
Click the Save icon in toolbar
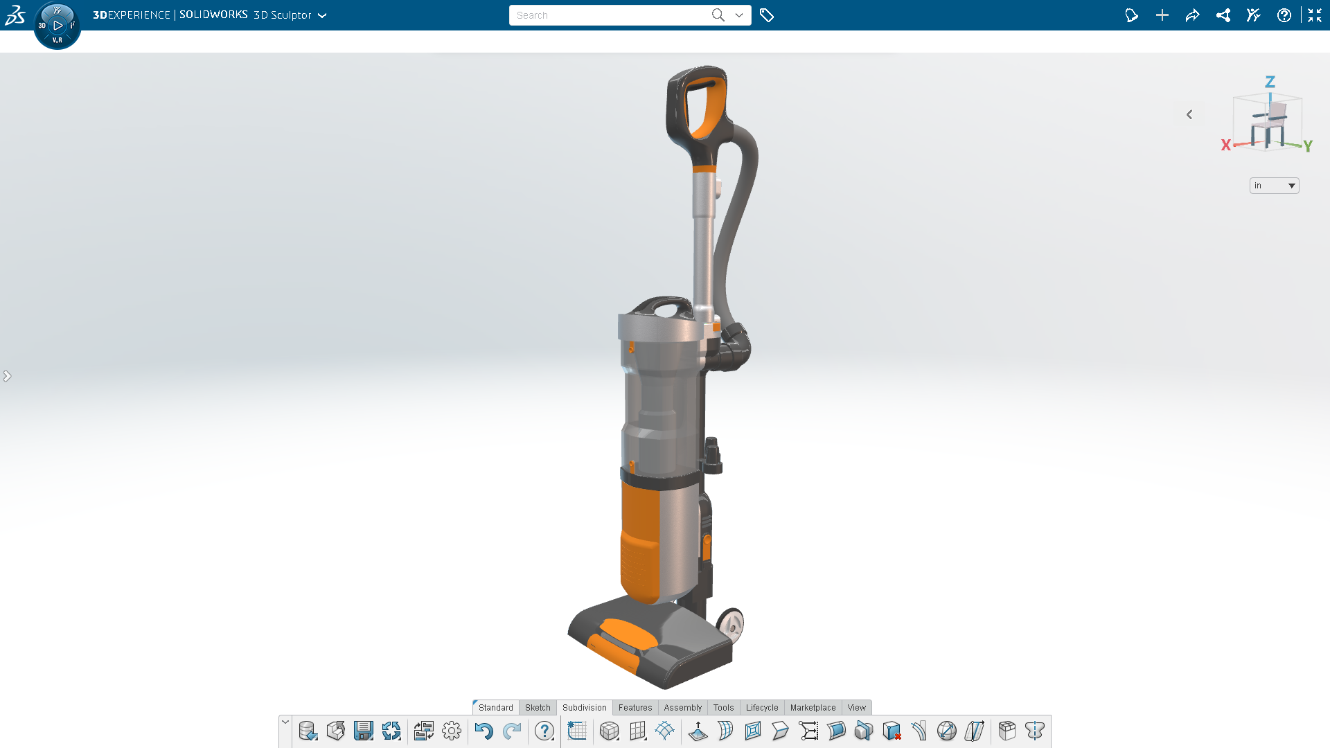363,731
